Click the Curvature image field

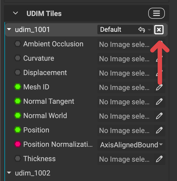point(124,59)
